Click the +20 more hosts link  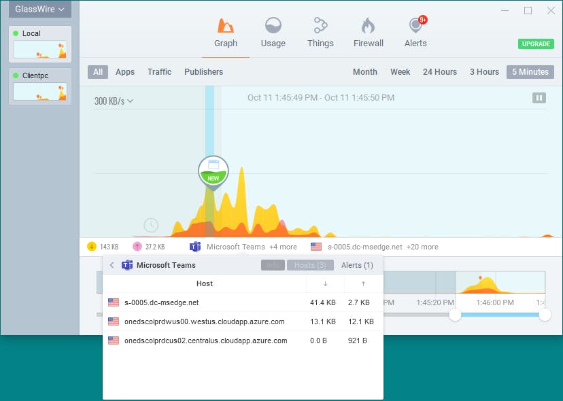422,247
